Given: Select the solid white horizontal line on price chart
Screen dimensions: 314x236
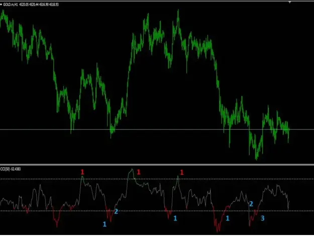Looking at the screenshot, I should [x=157, y=129].
